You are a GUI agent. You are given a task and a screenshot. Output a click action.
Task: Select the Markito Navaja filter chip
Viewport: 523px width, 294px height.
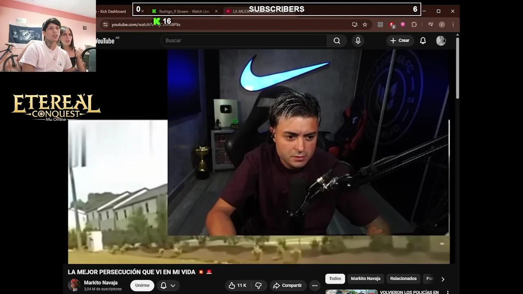(x=366, y=278)
